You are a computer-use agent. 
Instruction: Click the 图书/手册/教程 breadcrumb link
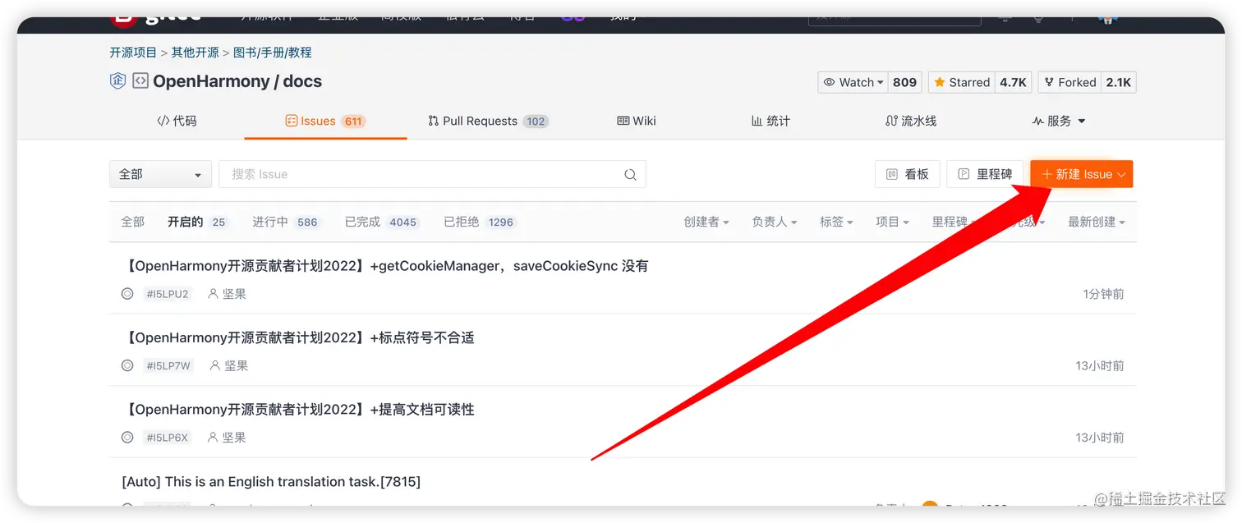click(x=273, y=53)
